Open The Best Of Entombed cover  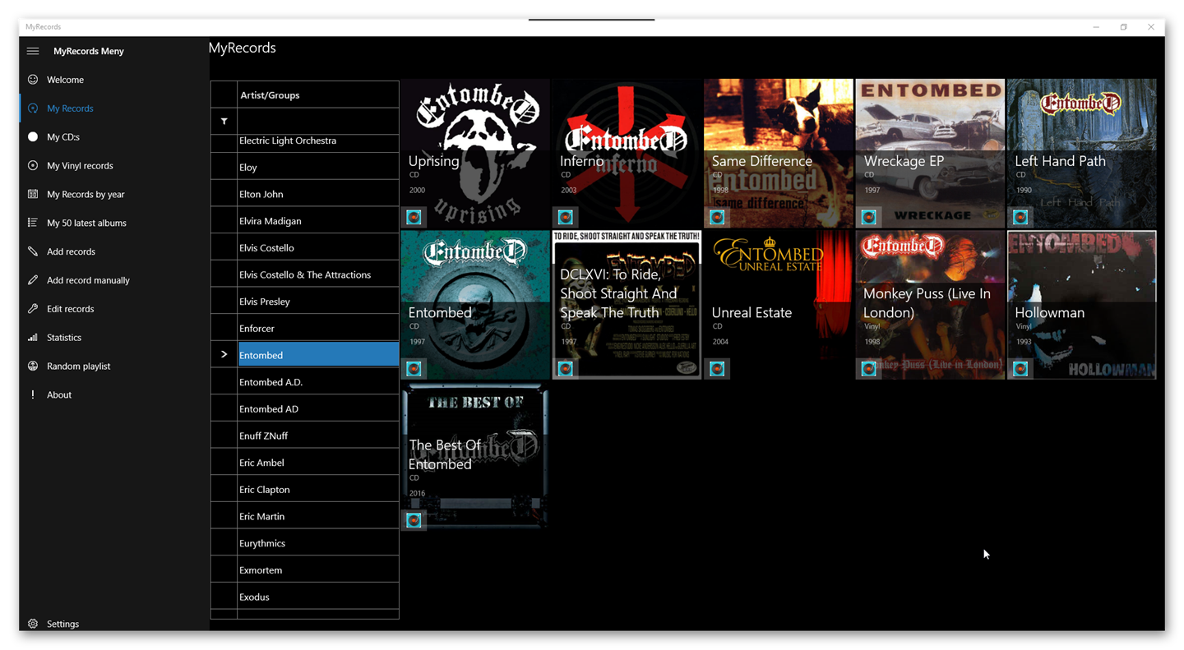coord(474,456)
